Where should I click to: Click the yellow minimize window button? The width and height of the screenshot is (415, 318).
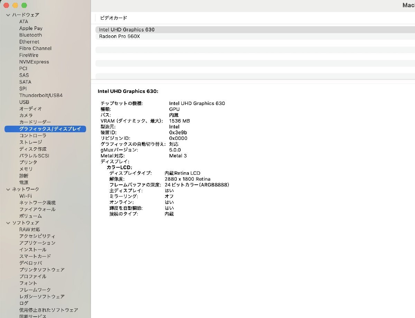[15, 6]
